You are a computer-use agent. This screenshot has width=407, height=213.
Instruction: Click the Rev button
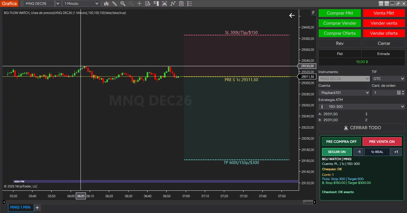pyautogui.click(x=340, y=43)
